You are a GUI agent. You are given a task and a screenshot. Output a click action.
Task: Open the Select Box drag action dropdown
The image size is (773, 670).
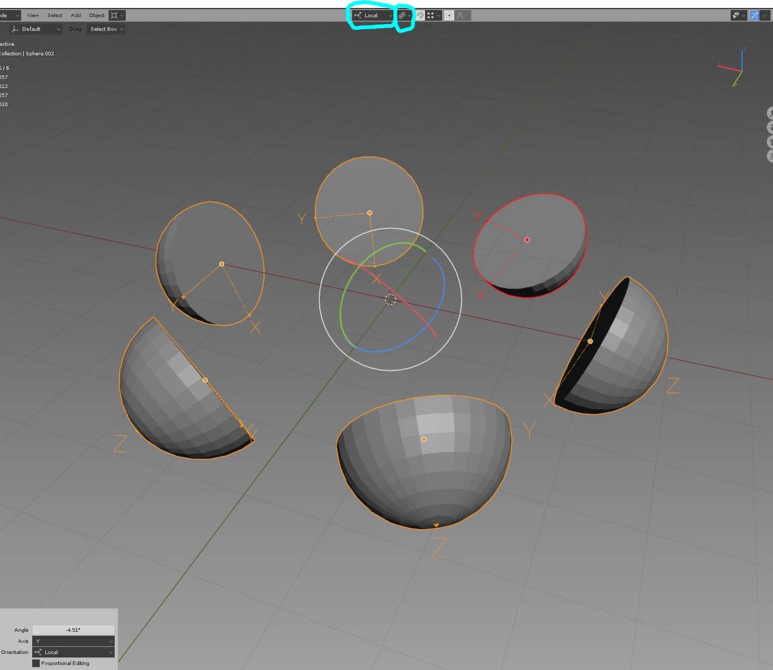coord(106,29)
